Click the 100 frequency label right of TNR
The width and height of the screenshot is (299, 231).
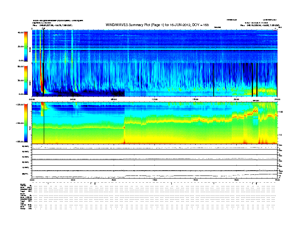coord(281,112)
